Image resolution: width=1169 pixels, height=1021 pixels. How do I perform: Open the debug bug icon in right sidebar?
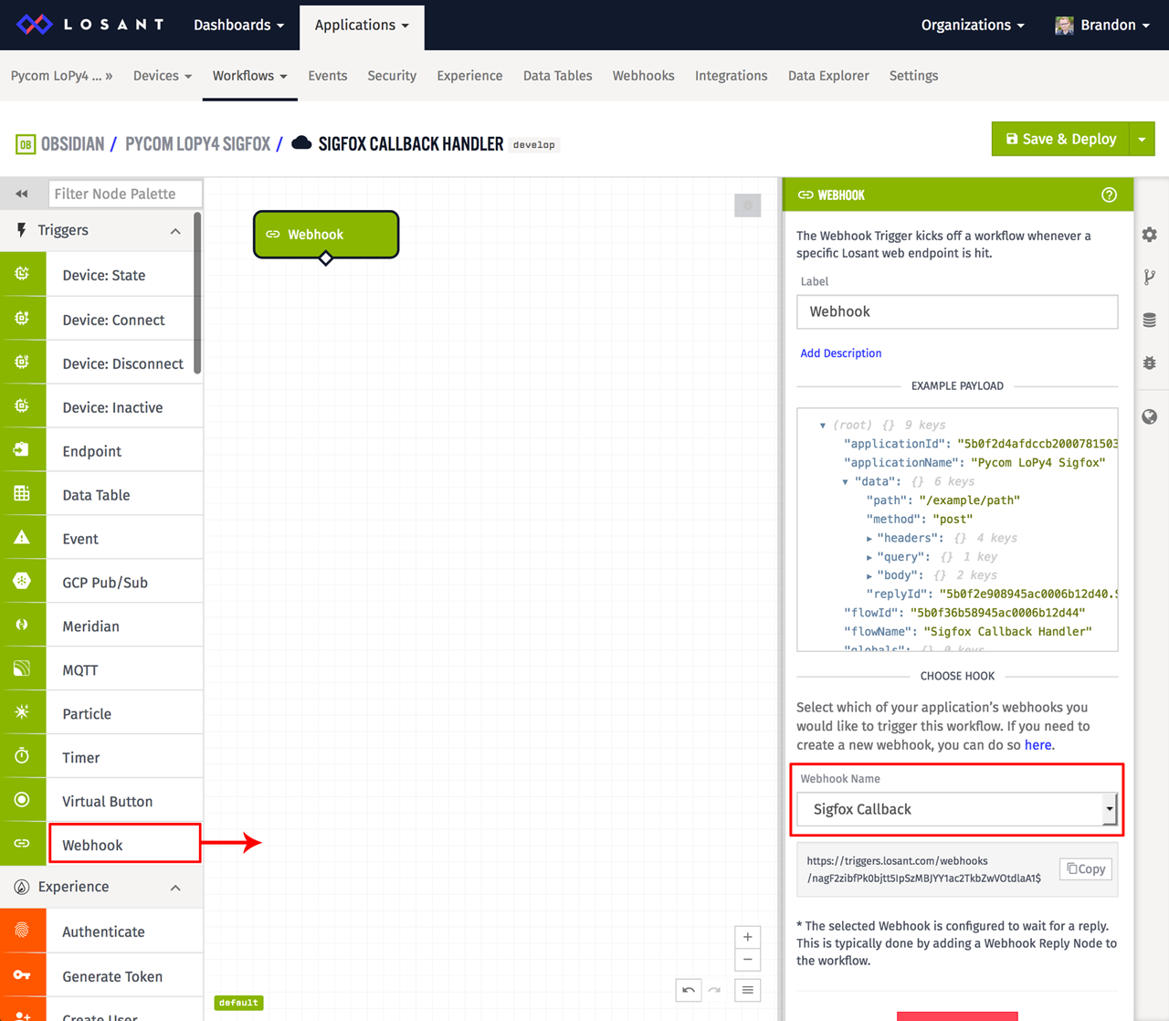point(1150,363)
